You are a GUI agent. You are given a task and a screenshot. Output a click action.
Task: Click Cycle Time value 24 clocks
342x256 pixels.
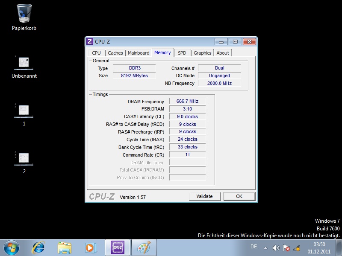click(187, 140)
